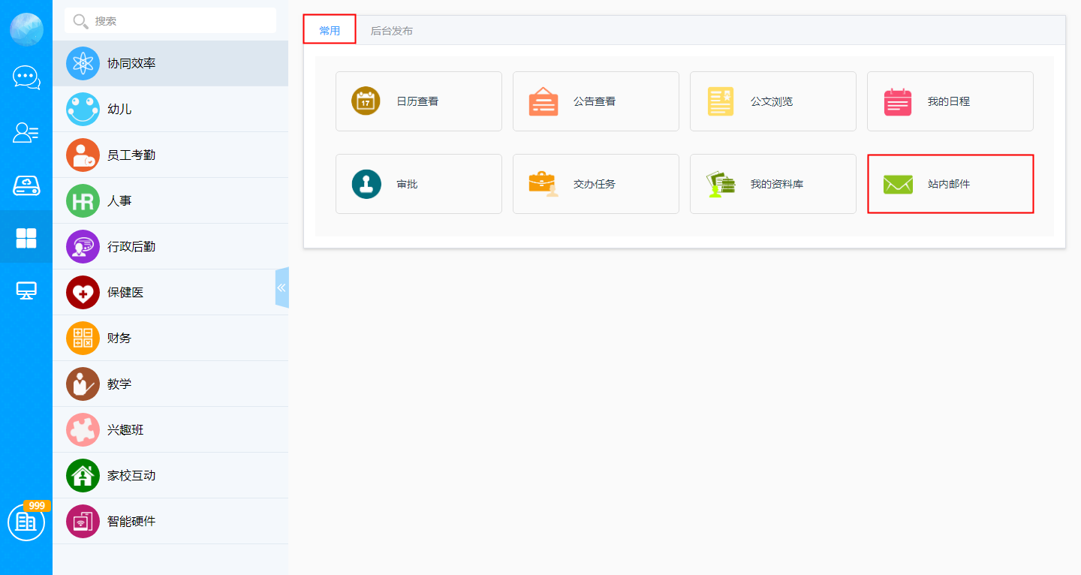Select the applications grid icon
This screenshot has width=1081, height=575.
pos(26,238)
